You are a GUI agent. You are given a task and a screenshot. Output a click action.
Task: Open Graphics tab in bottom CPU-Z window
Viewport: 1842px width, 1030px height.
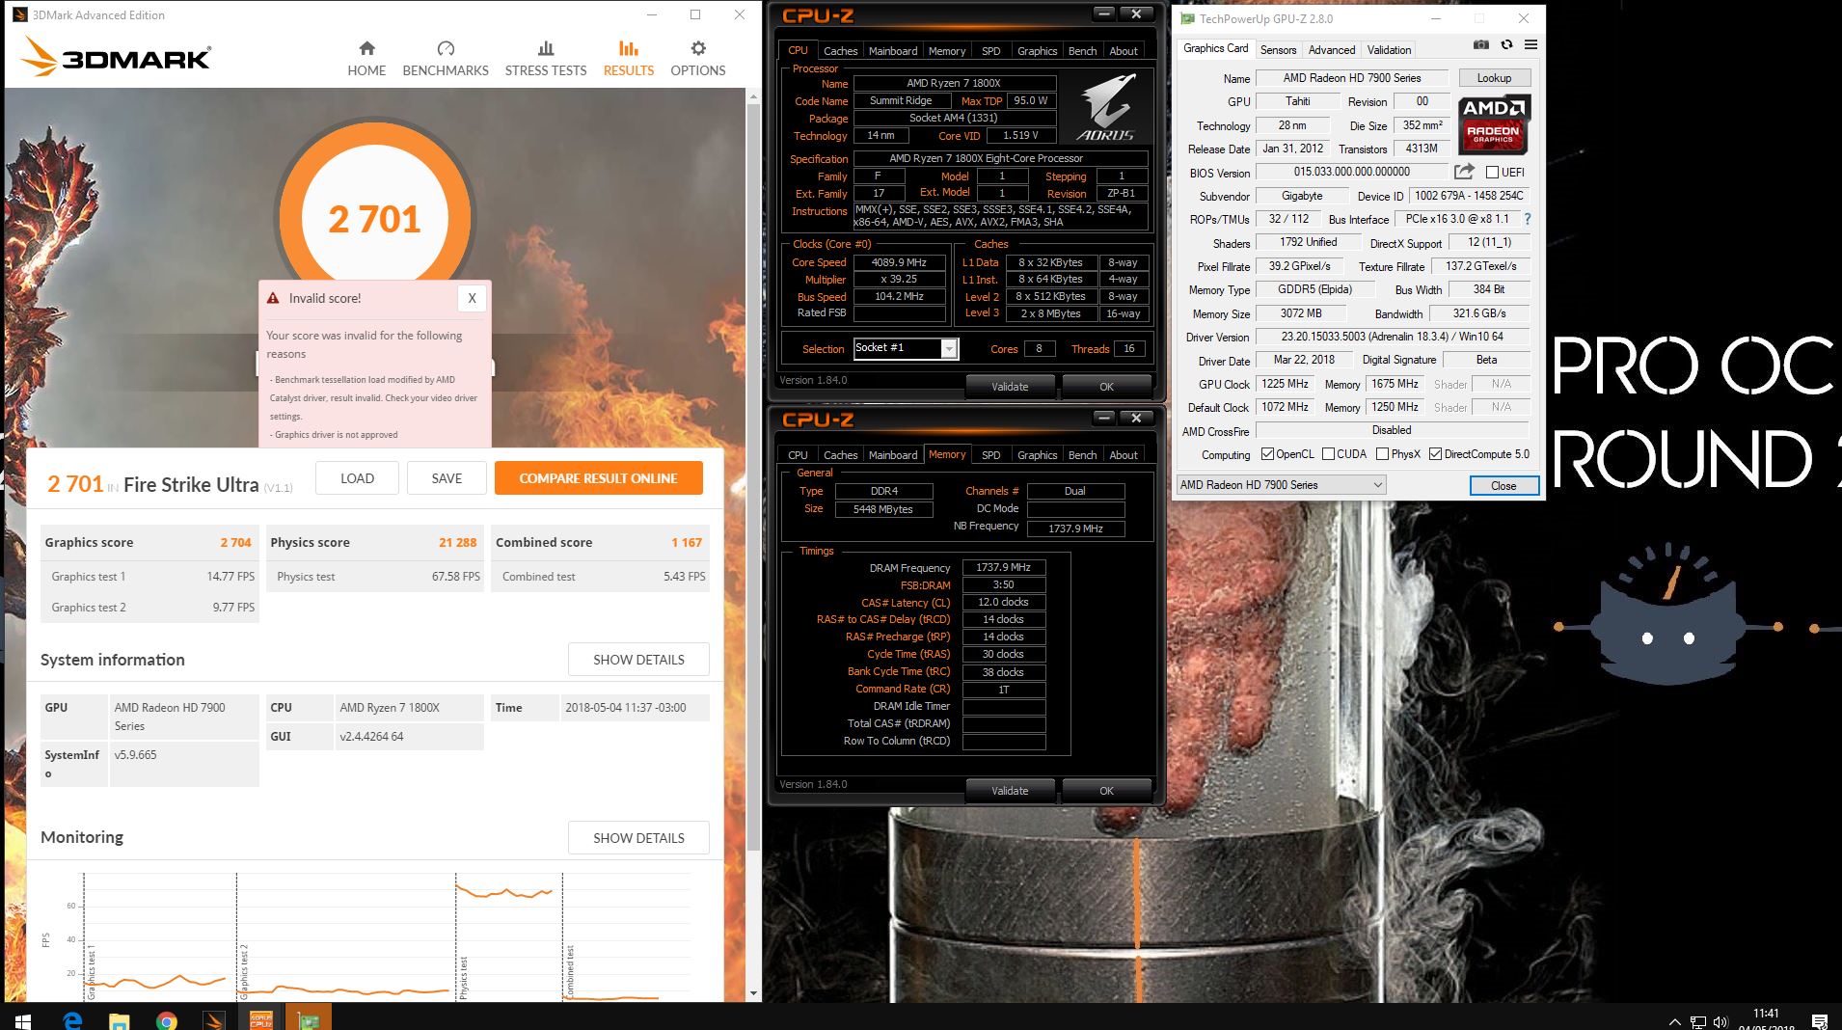pyautogui.click(x=1037, y=455)
